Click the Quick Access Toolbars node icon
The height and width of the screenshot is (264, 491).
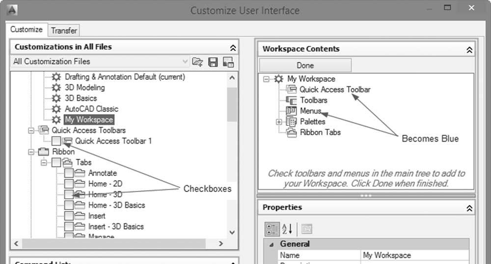point(44,130)
